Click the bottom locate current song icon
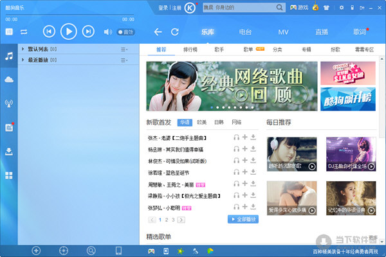 pos(64,251)
